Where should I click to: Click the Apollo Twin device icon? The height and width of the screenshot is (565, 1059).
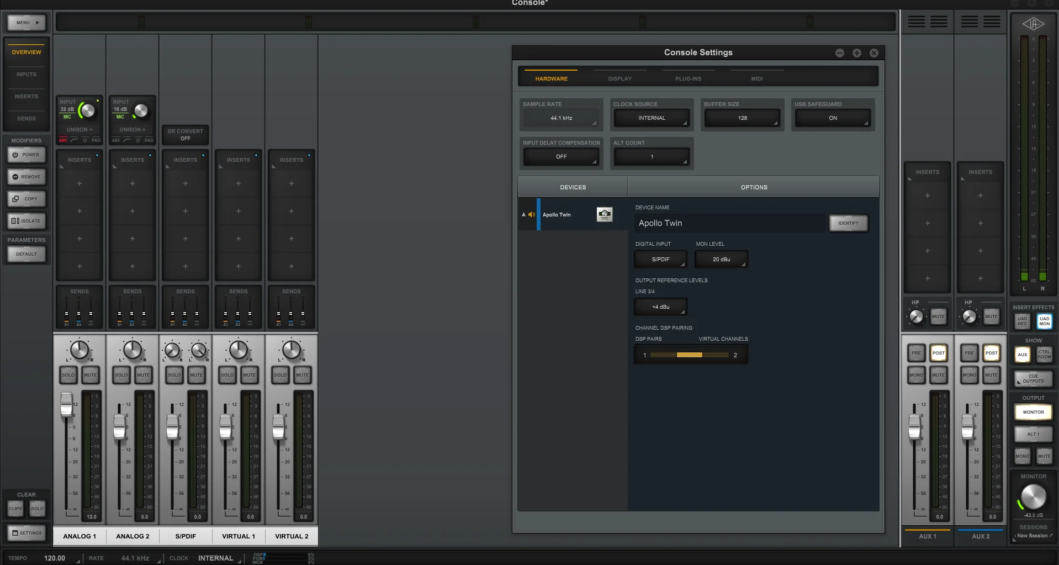pyautogui.click(x=605, y=214)
